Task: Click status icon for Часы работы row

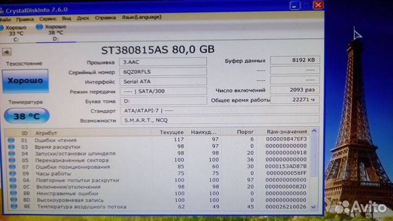Action: pos(12,174)
